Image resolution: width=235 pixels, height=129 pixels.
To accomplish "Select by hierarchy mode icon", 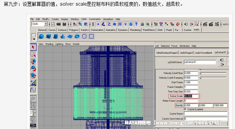I will click(x=75, y=24).
